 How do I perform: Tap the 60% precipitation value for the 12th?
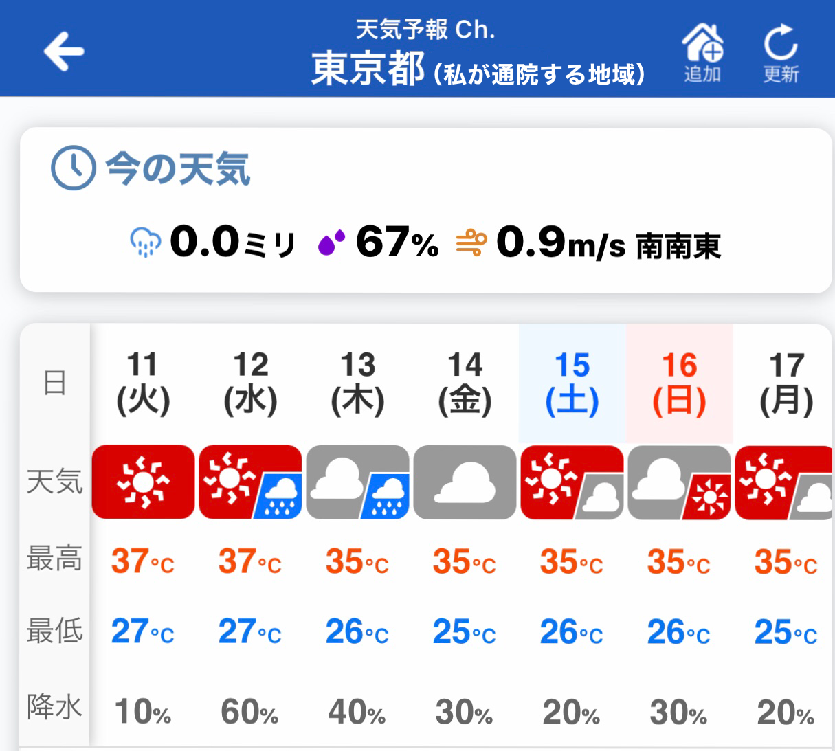tap(249, 712)
